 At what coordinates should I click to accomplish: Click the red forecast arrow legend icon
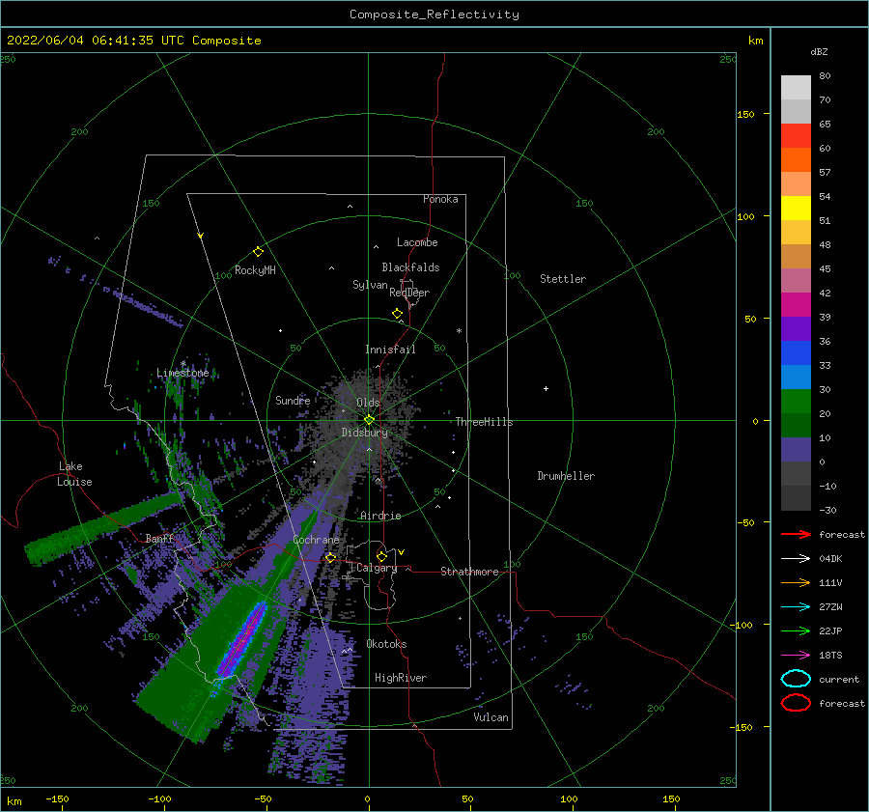point(796,534)
